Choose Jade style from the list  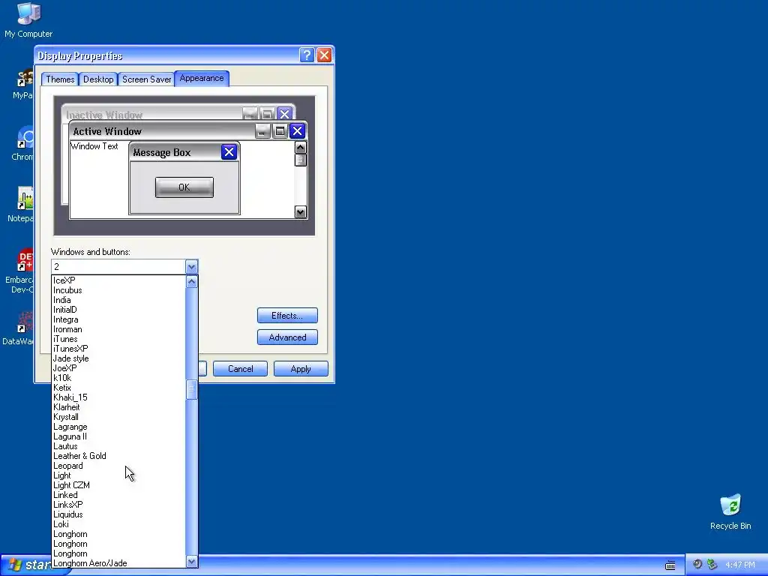click(x=118, y=358)
